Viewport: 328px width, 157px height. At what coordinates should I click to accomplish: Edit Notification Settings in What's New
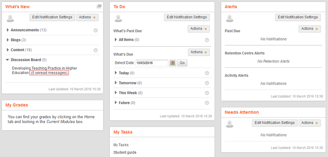52,17
